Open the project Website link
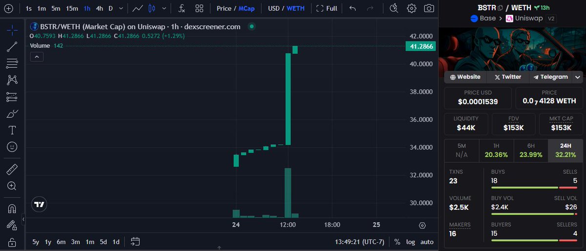Image resolution: width=586 pixels, height=251 pixels. click(465, 77)
